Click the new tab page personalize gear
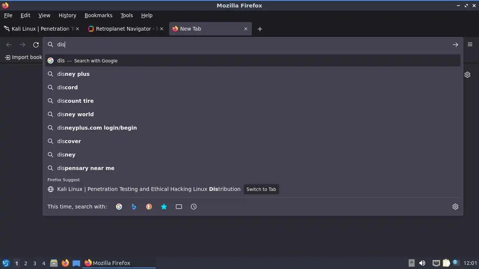479x269 pixels. click(x=467, y=75)
